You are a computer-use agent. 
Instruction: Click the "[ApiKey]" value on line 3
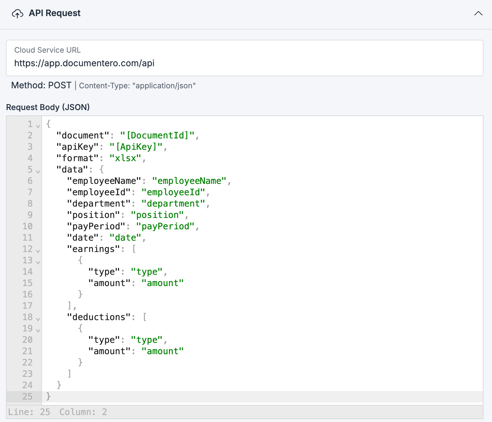tap(136, 147)
